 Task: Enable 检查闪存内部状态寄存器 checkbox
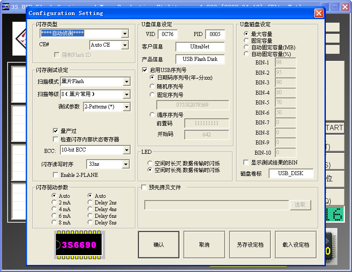pos(55,139)
